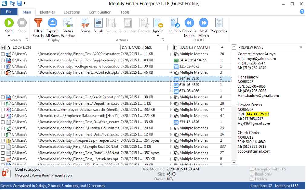The width and height of the screenshot is (306, 190).
Task: Expand matches for Department.csv
Action: click(171, 104)
